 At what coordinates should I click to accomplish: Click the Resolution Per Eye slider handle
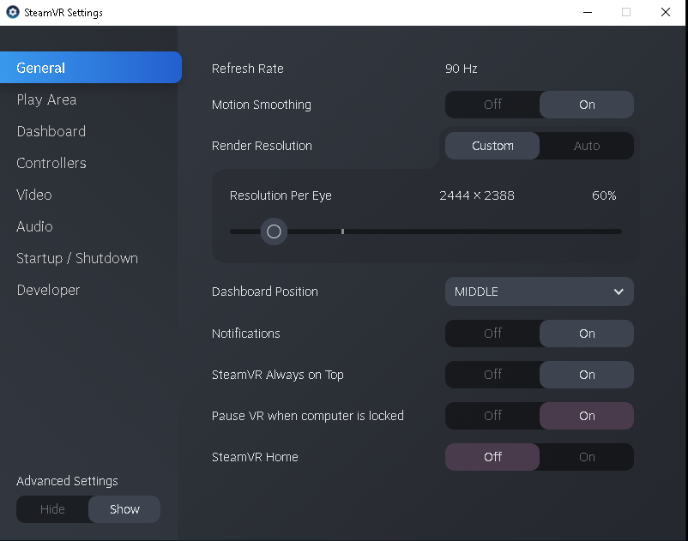tap(274, 231)
